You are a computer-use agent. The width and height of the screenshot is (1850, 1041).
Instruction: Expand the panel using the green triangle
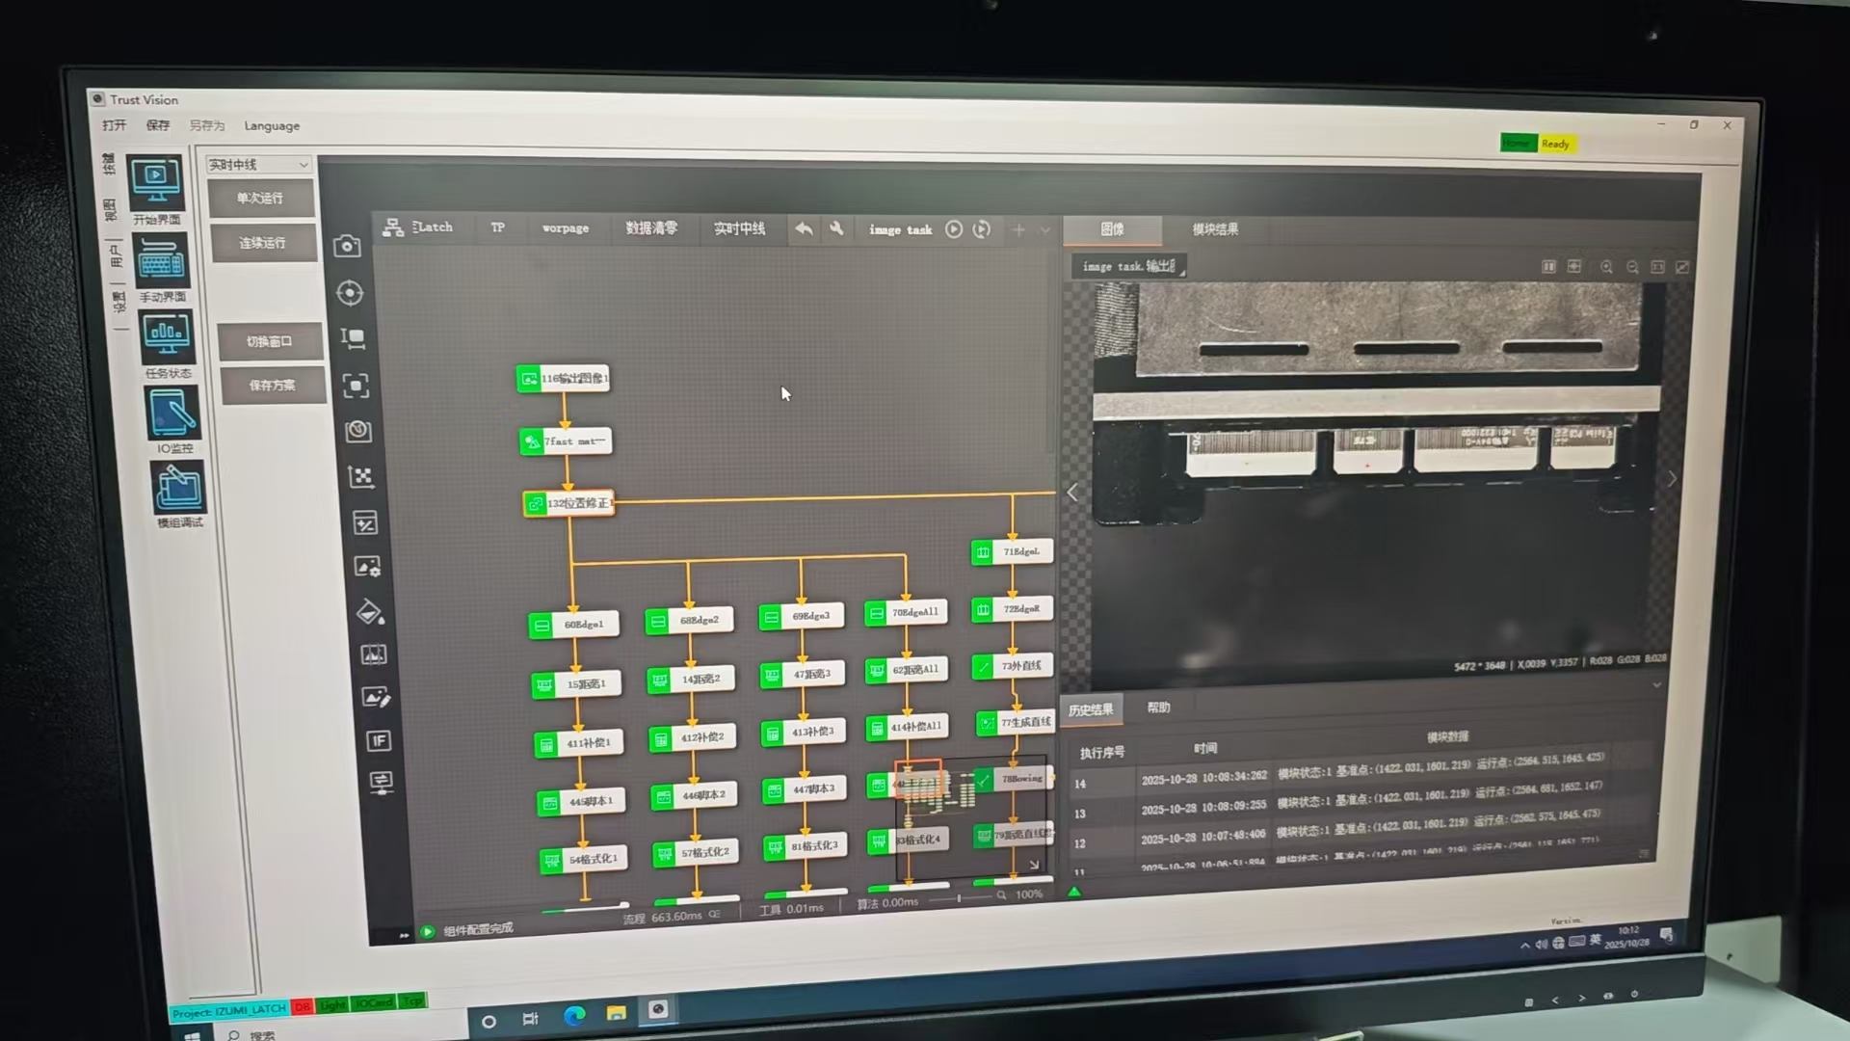[1074, 893]
